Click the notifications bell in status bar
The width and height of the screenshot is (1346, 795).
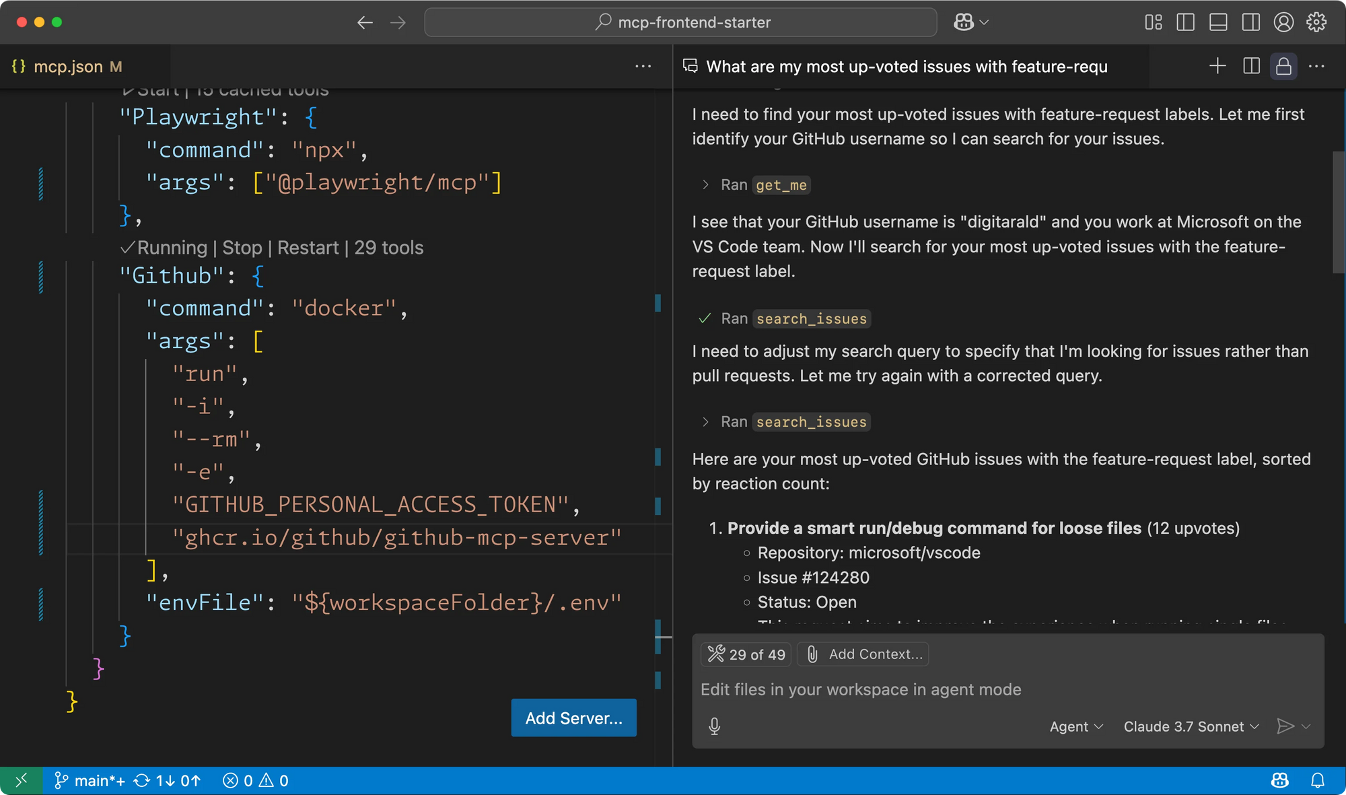[1318, 781]
